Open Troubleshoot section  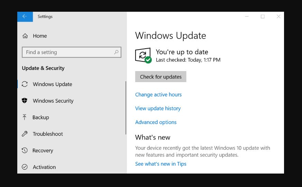(48, 134)
